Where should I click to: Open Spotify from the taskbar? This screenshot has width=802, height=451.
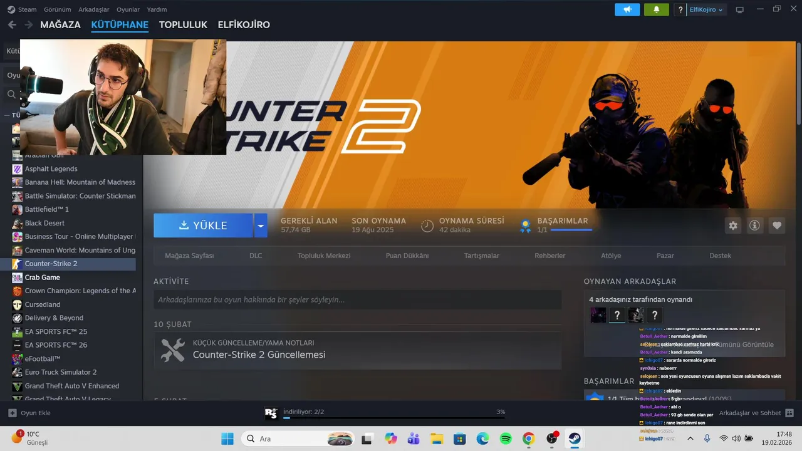[506, 438]
